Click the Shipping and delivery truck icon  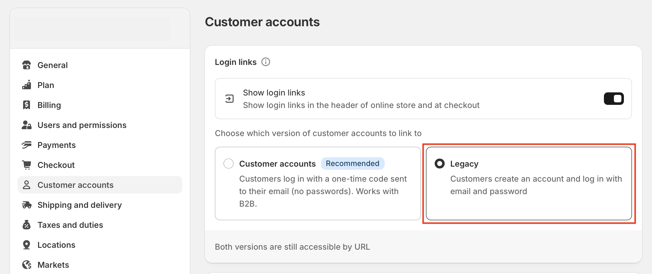pyautogui.click(x=27, y=205)
